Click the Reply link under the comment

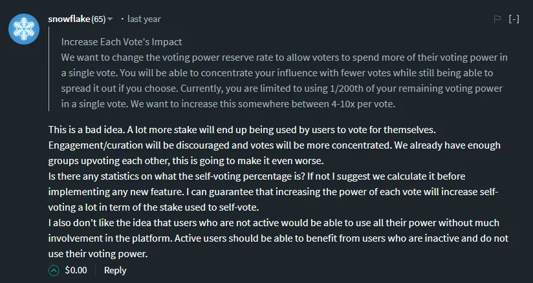[x=115, y=270]
